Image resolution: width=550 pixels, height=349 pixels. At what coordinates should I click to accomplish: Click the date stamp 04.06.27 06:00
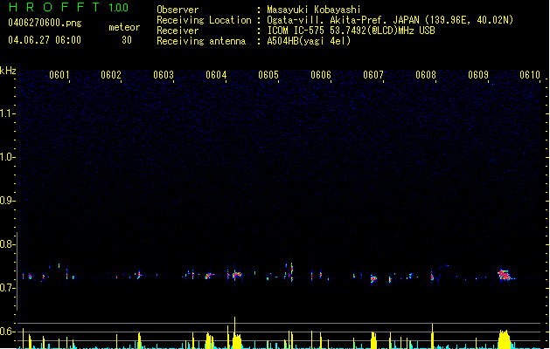coord(45,40)
